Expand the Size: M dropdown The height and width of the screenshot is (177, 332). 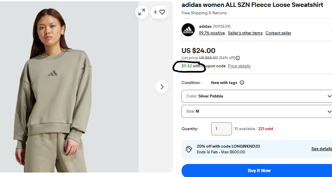(x=257, y=111)
